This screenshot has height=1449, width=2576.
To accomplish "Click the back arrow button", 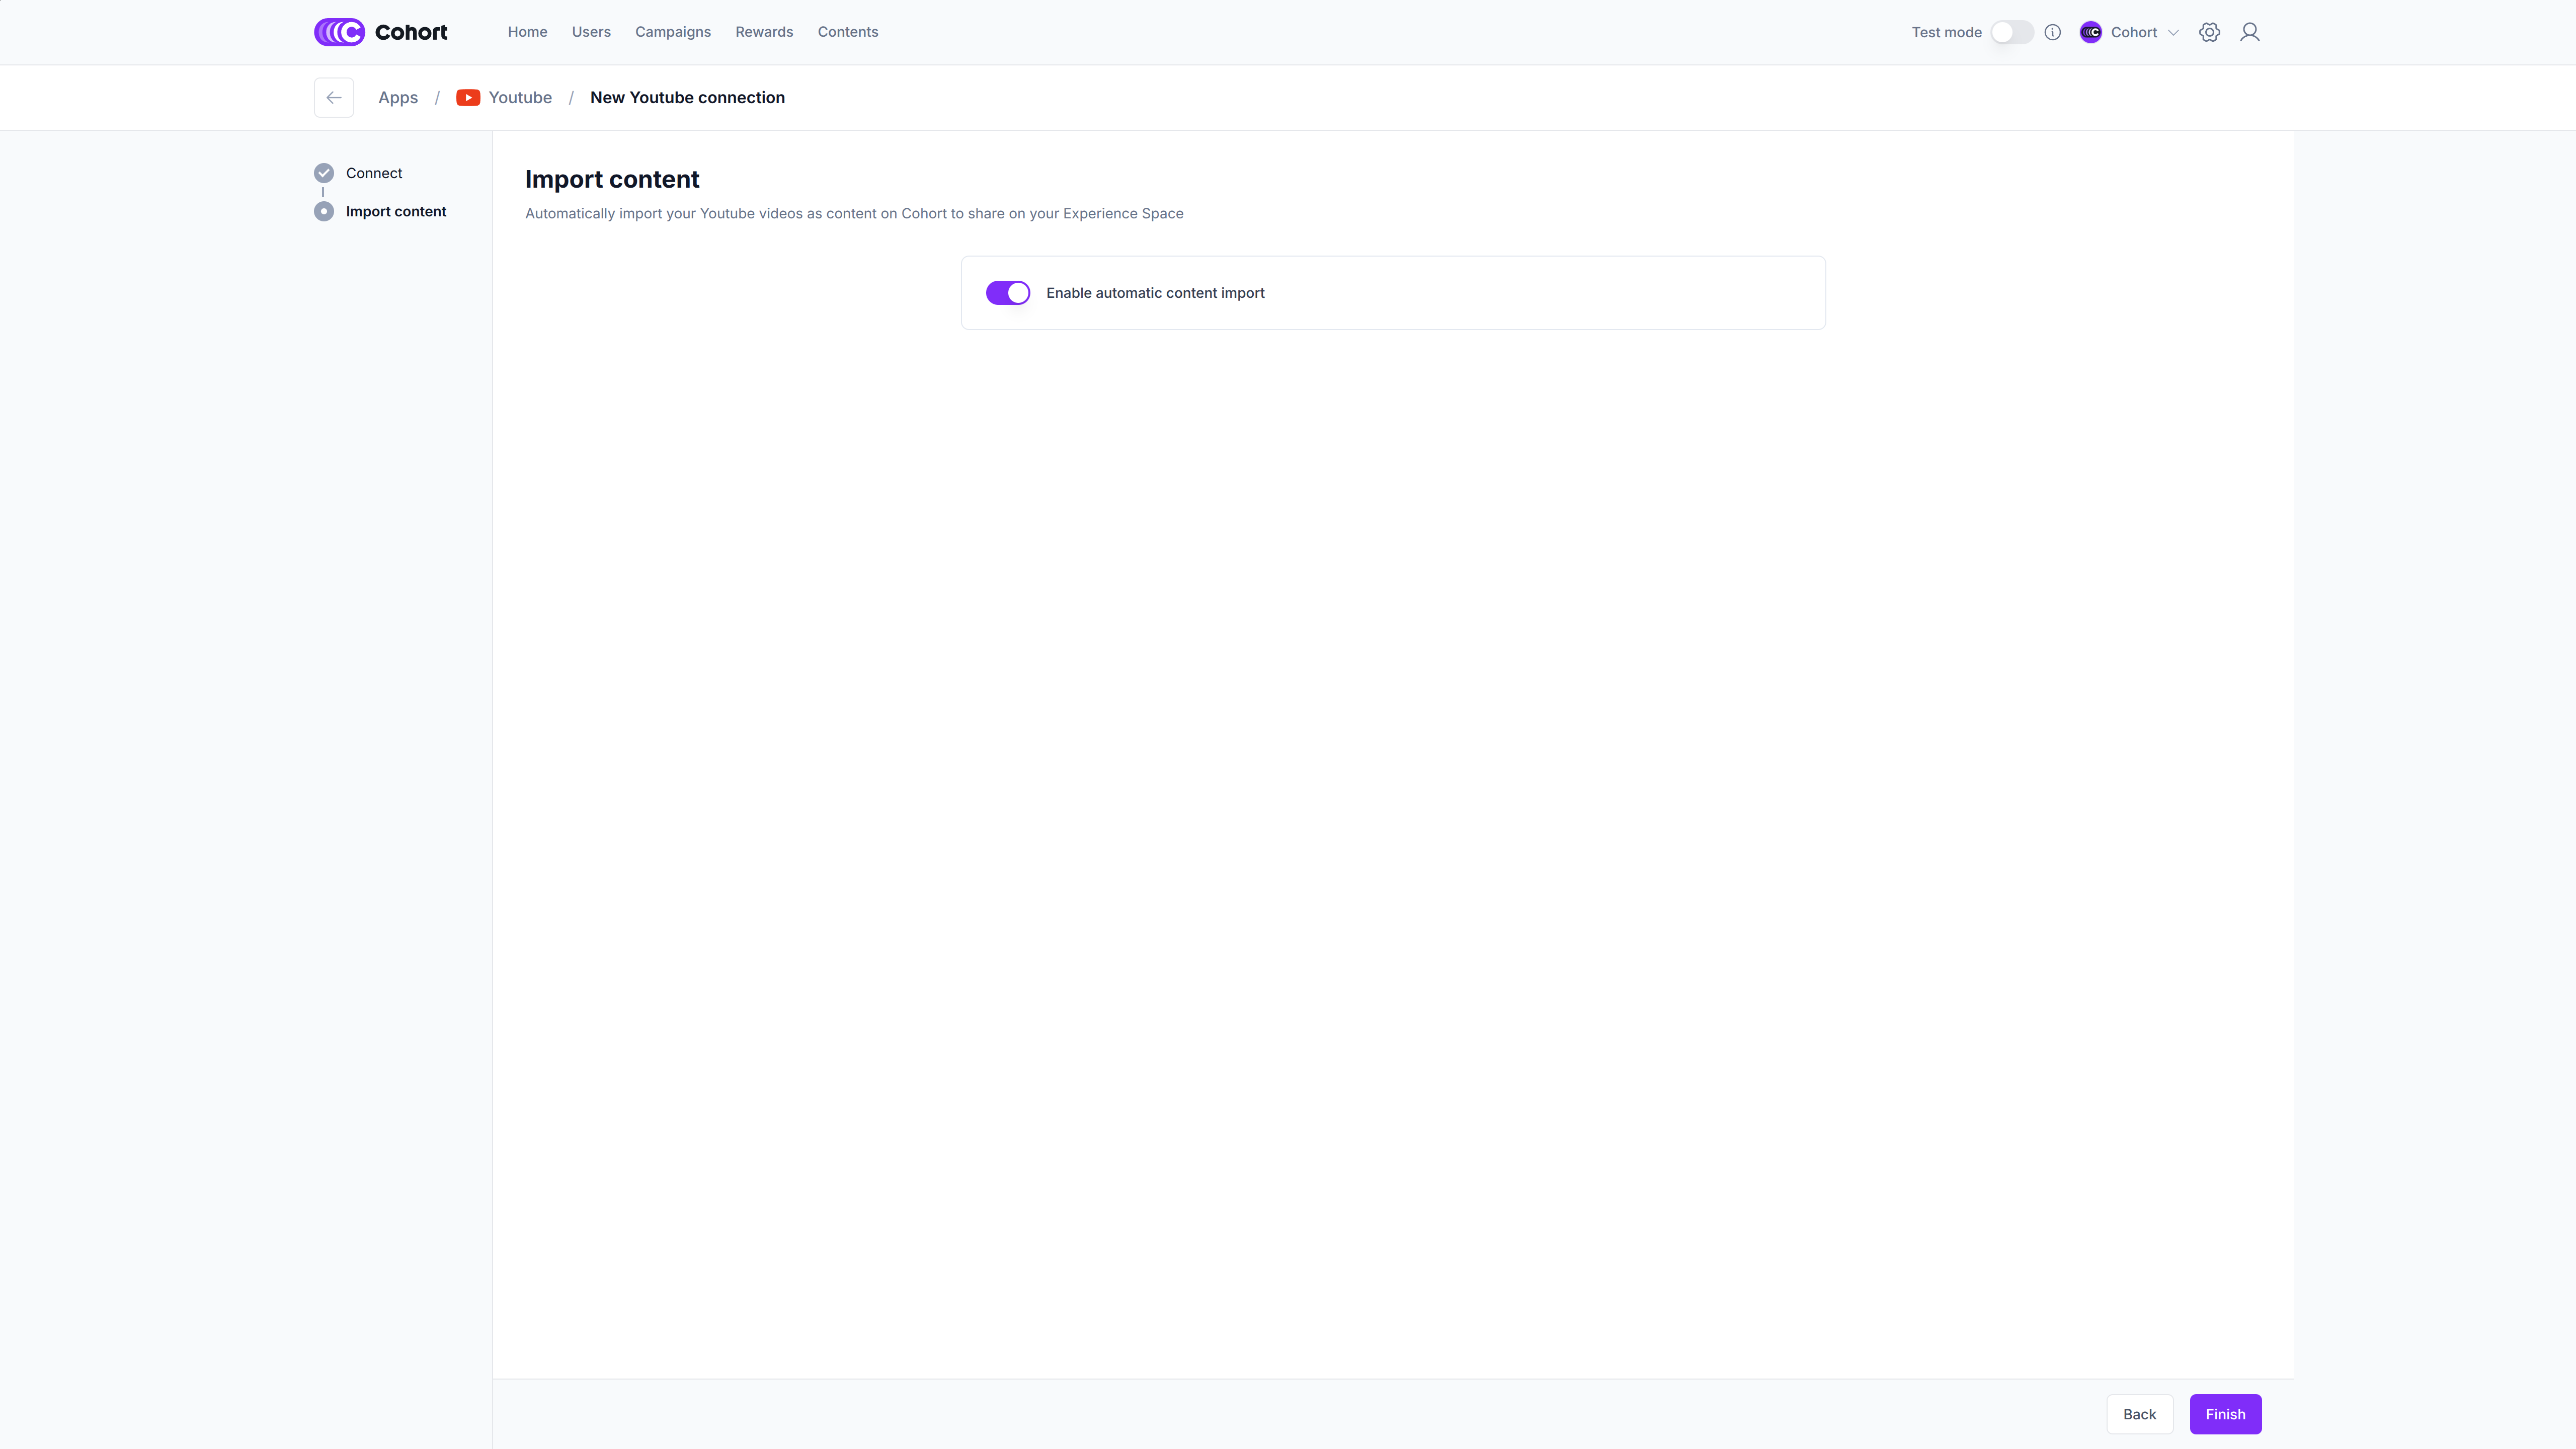I will pyautogui.click(x=334, y=98).
